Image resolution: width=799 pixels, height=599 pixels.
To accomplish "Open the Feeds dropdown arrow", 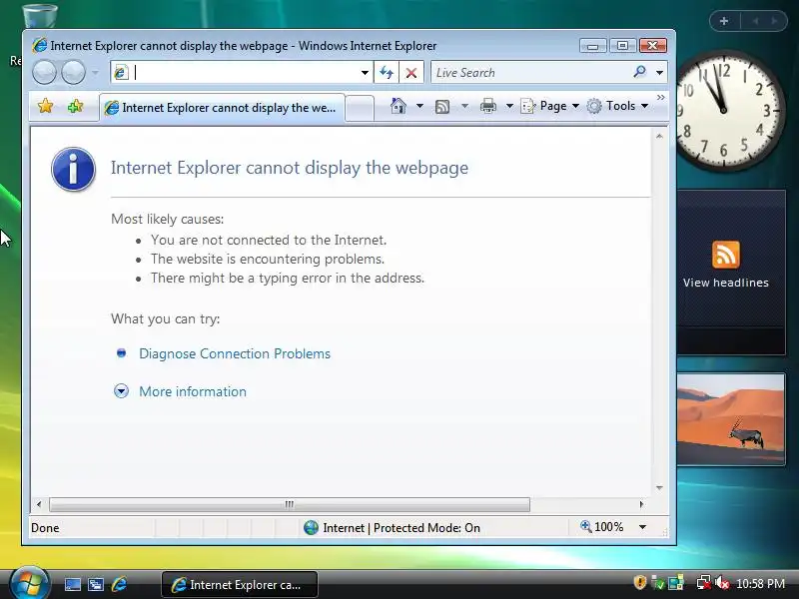I will [464, 106].
